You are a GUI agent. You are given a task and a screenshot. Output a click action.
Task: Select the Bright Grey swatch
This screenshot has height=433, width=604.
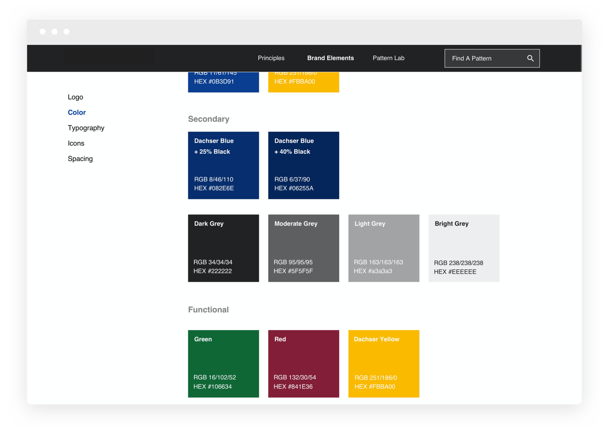tap(464, 248)
